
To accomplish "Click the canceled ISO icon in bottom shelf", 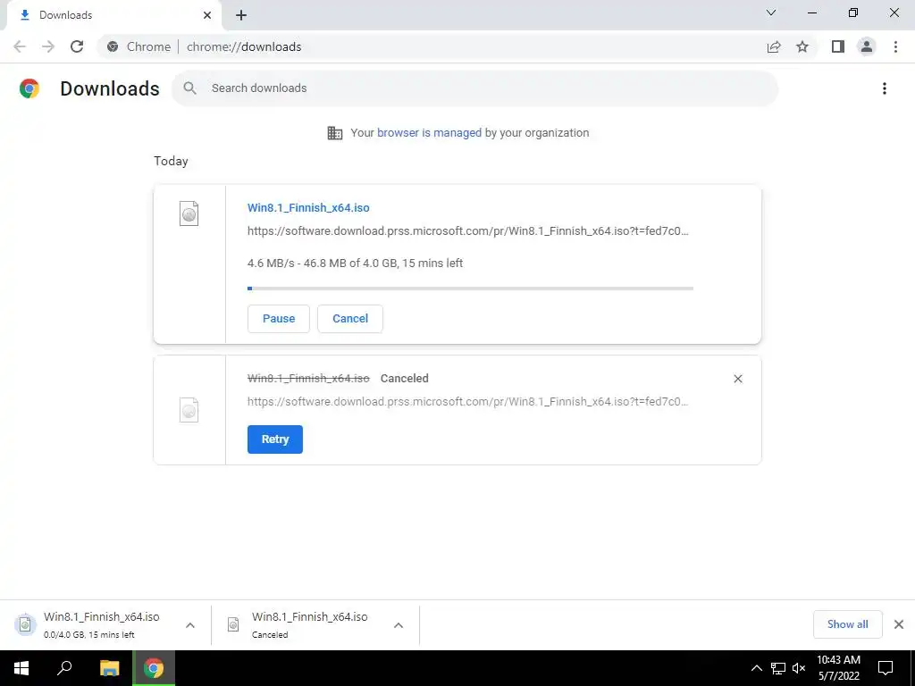I will [x=233, y=624].
